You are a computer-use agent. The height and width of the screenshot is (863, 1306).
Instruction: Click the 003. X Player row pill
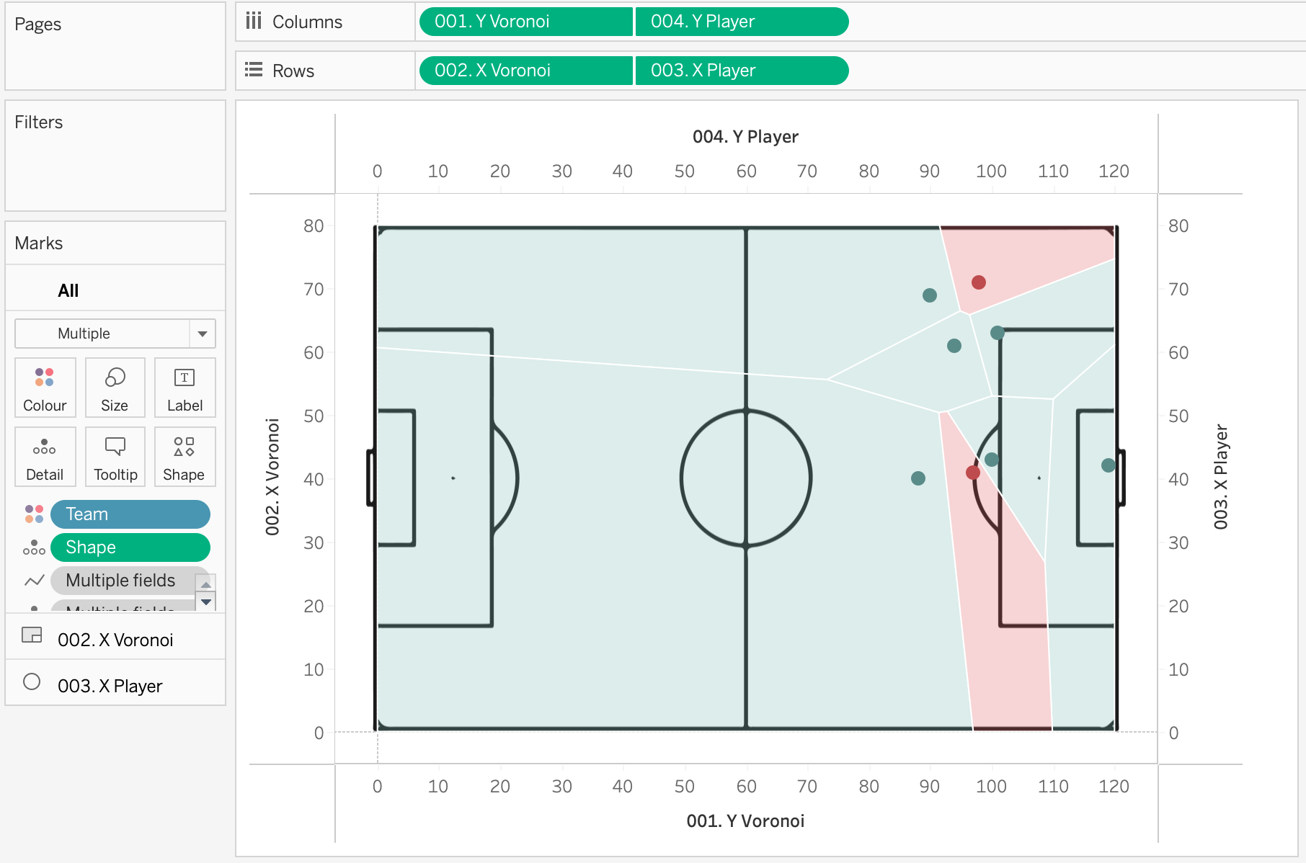tap(741, 71)
